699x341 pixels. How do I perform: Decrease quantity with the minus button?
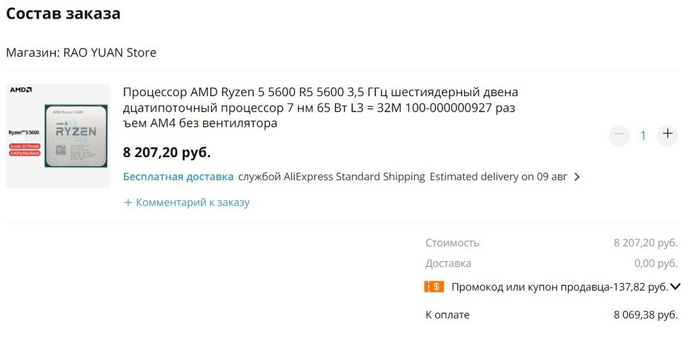point(619,135)
